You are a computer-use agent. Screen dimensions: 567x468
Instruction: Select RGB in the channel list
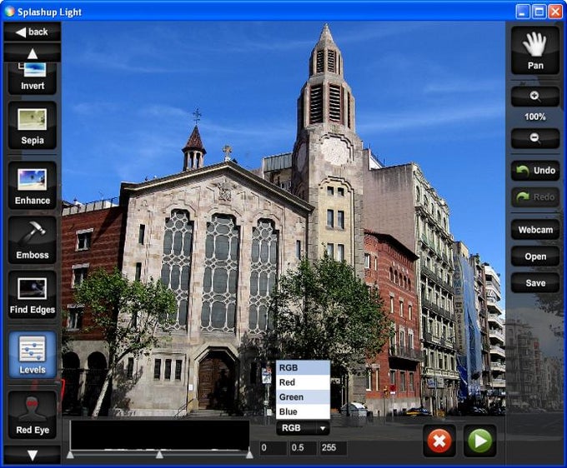303,367
